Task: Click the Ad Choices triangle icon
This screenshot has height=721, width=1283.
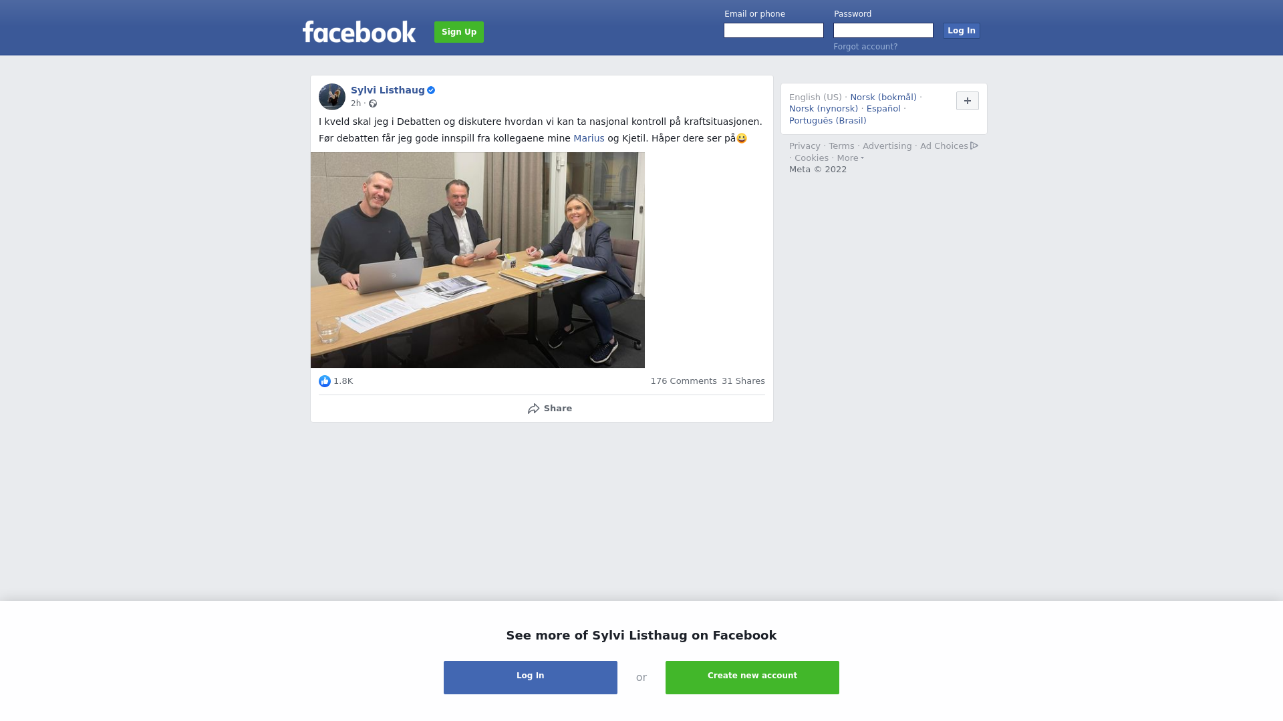Action: 974,146
